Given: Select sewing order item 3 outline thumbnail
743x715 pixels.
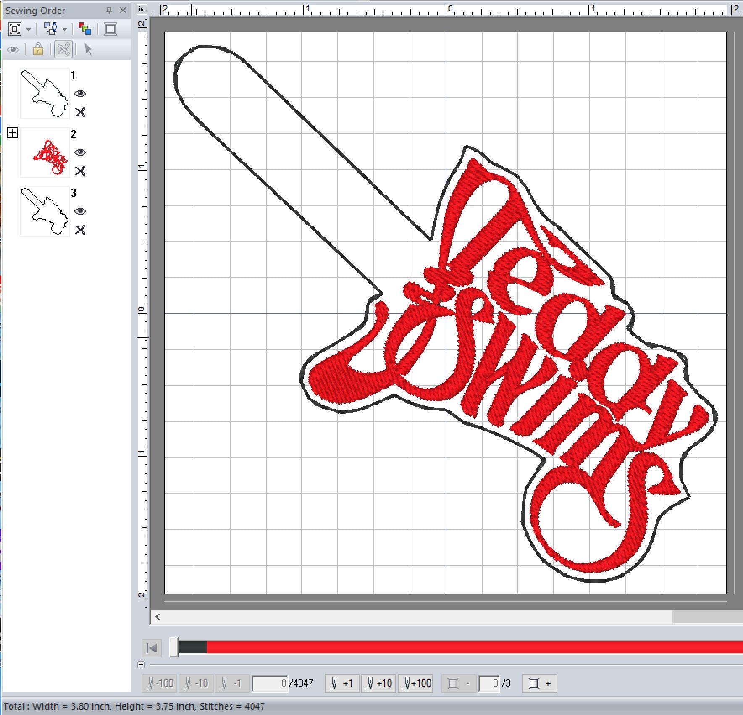Looking at the screenshot, I should (x=45, y=211).
